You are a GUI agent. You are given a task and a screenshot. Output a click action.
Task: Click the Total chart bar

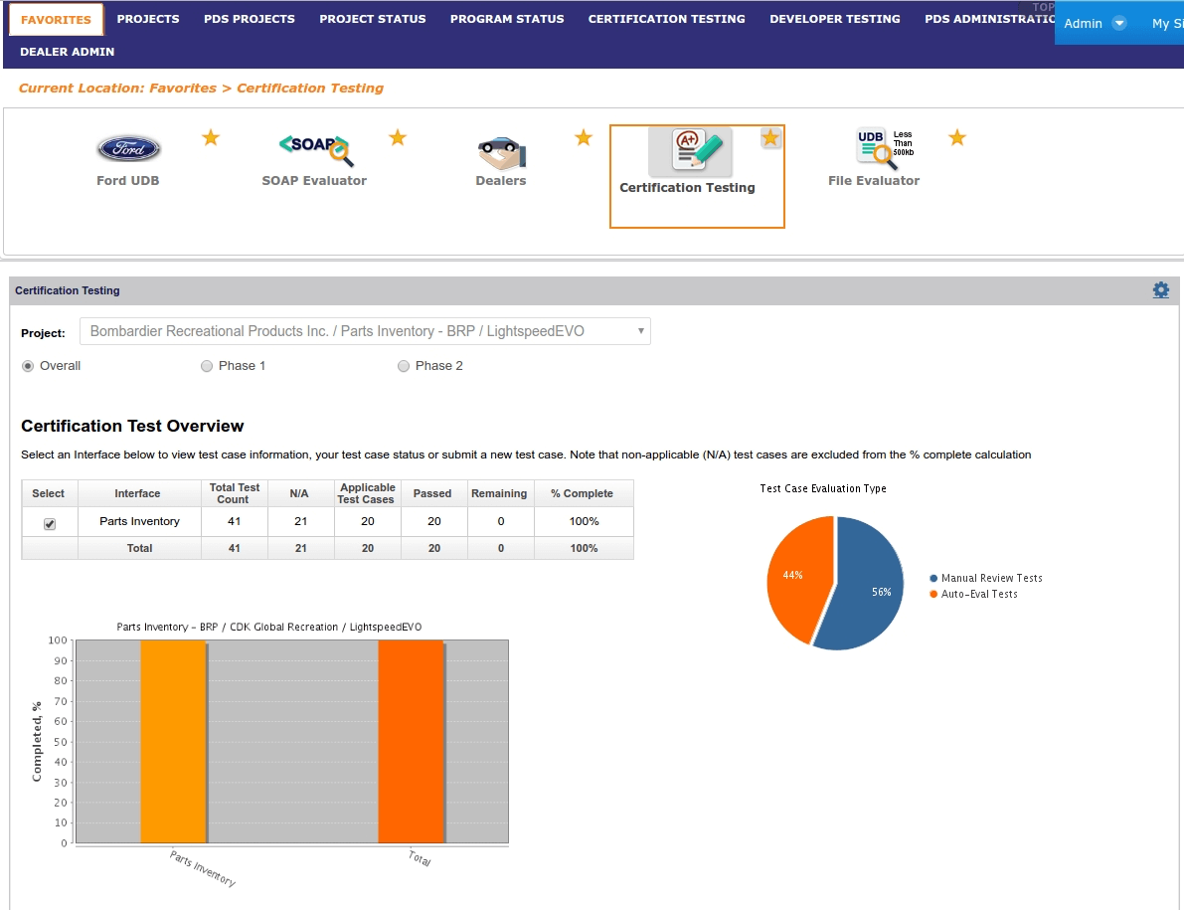click(412, 742)
